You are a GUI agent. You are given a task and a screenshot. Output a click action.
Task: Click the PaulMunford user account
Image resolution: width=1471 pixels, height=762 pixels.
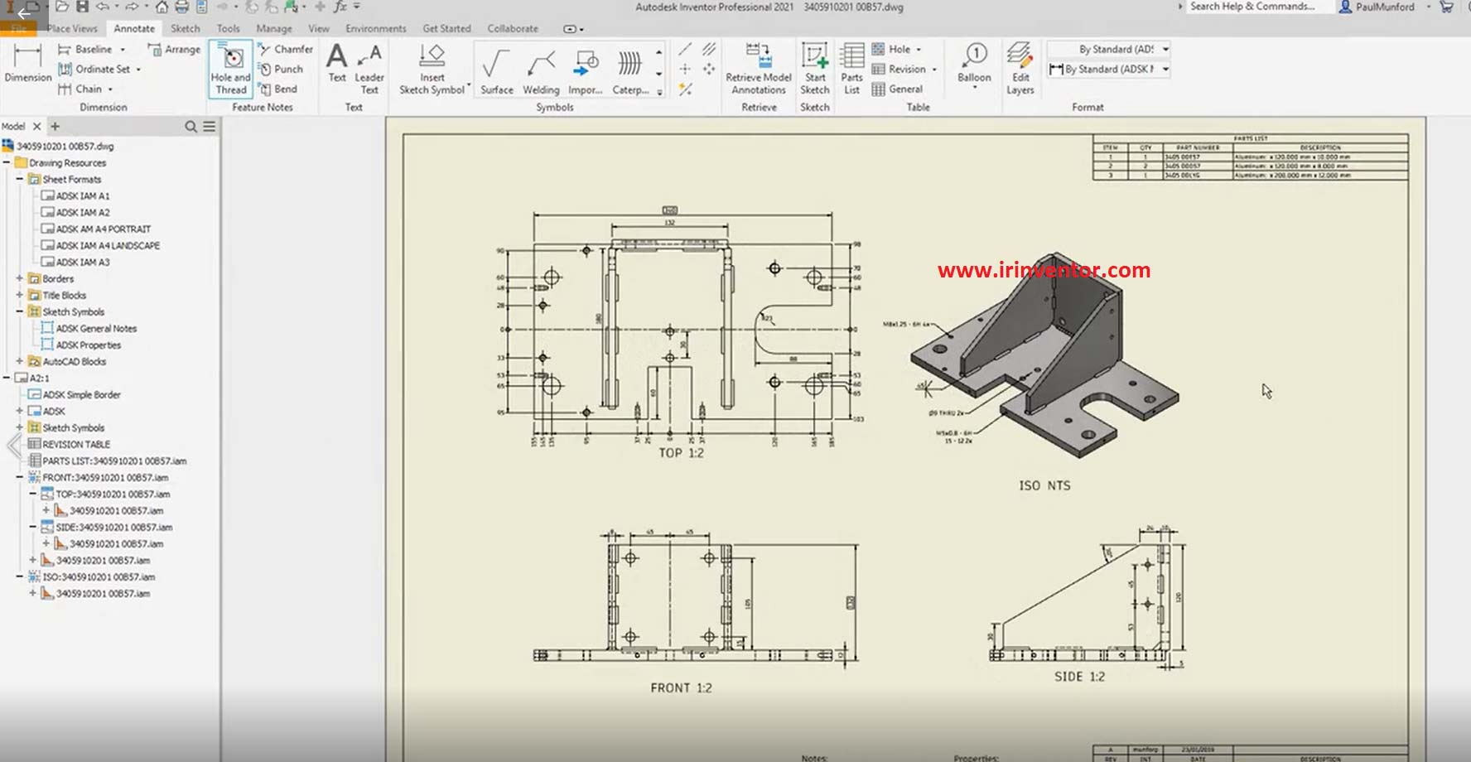click(1377, 7)
